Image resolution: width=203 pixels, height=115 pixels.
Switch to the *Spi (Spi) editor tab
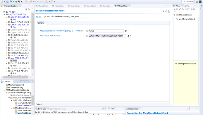tap(105, 6)
